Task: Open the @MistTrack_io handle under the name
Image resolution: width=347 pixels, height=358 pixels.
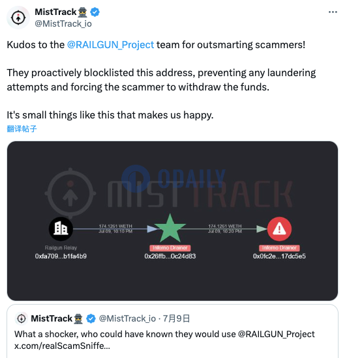Action: coord(63,23)
